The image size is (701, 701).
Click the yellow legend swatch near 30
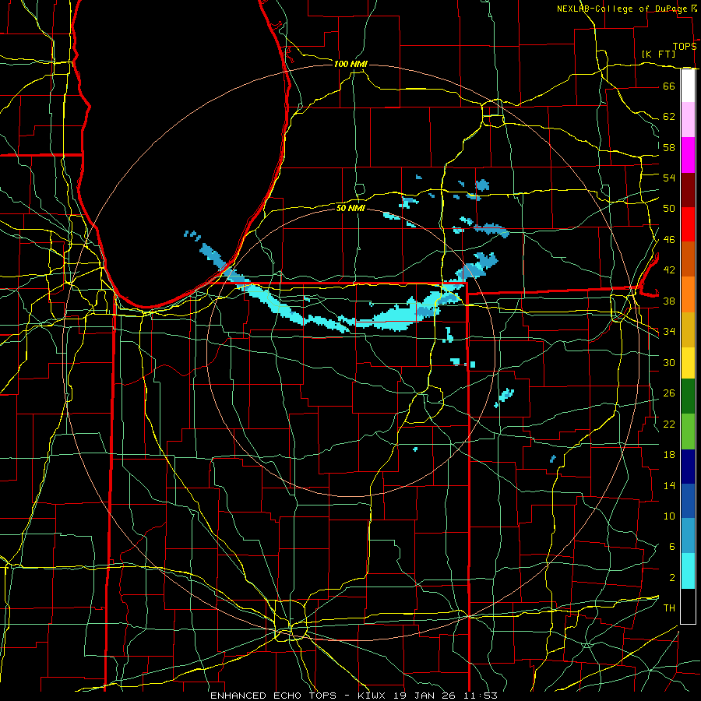688,363
